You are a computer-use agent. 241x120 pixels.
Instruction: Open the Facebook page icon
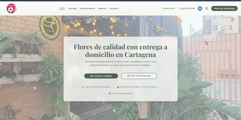pos(200,9)
